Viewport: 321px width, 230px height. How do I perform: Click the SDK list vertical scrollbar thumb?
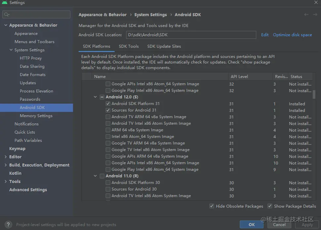coord(314,94)
